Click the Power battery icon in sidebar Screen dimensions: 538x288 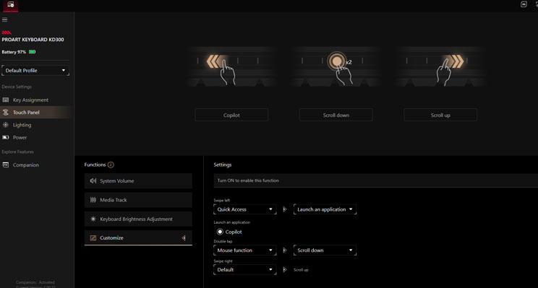(6, 137)
